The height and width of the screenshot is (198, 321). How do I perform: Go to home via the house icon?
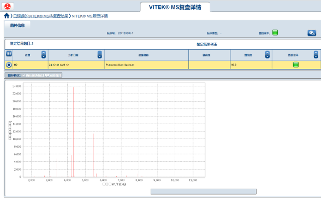coord(7,16)
